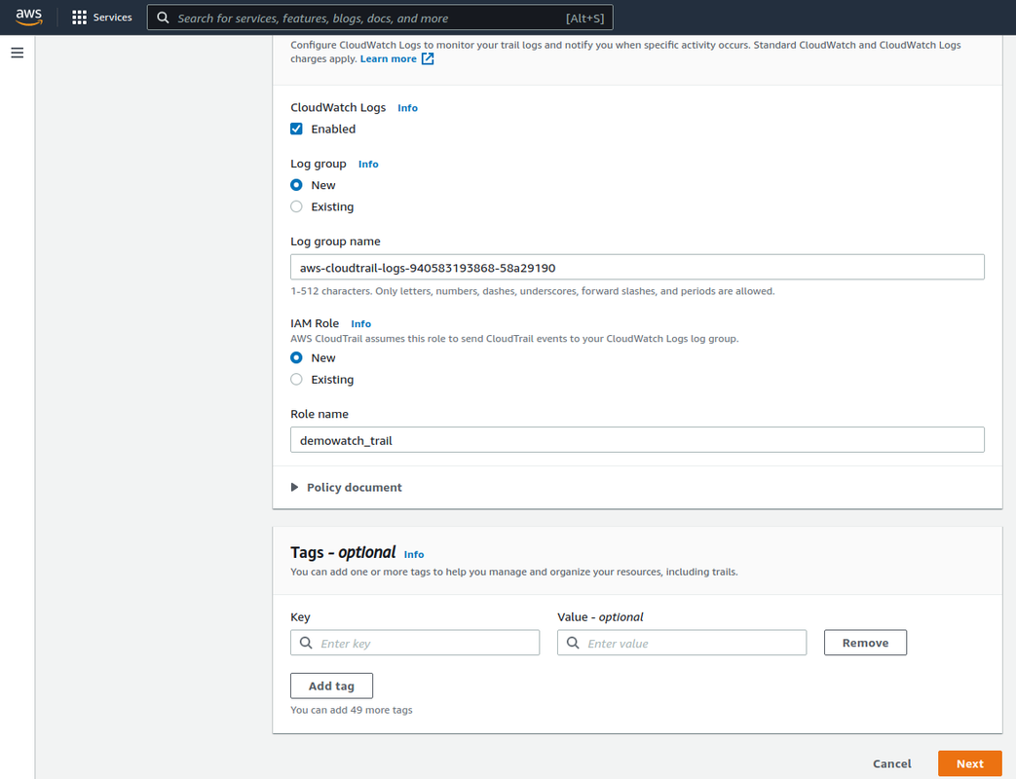The image size is (1016, 779).
Task: Click the Role name input field
Action: [637, 440]
